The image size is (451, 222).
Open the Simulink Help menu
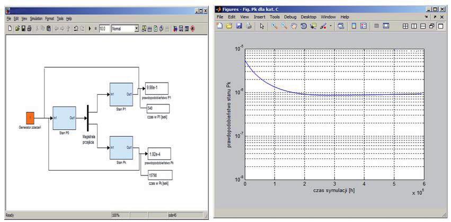69,19
